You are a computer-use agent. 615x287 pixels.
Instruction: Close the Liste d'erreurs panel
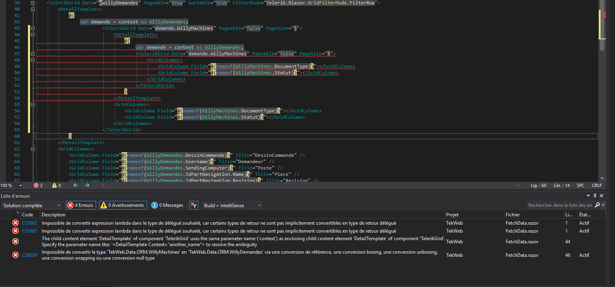tap(601, 196)
